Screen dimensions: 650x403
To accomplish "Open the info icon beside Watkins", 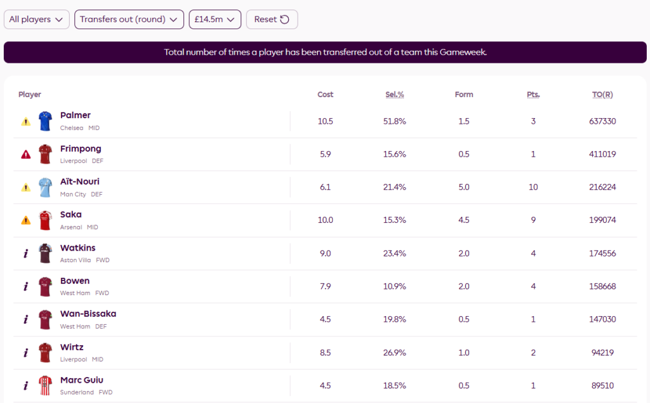I will (25, 253).
